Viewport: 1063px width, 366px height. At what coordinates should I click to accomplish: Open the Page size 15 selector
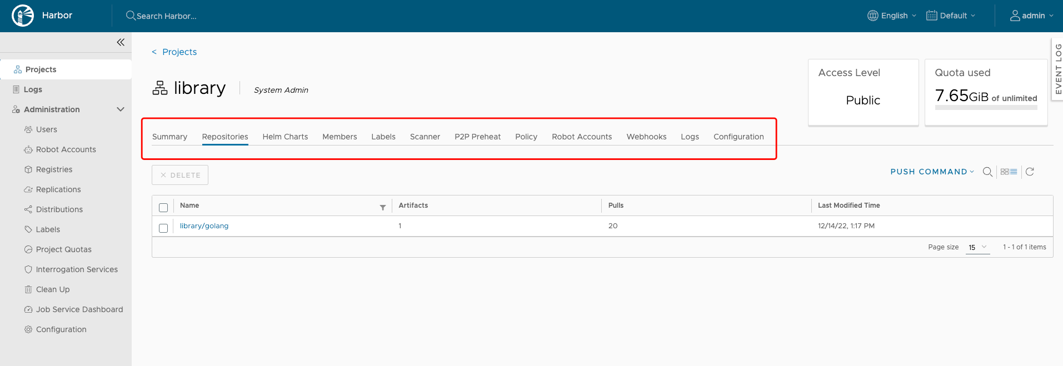coord(977,247)
